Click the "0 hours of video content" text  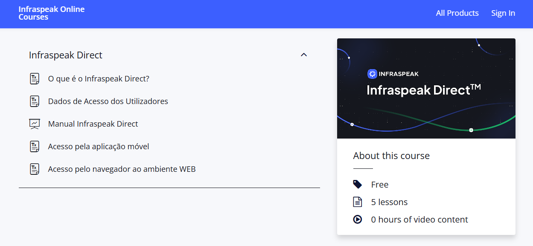[419, 220]
